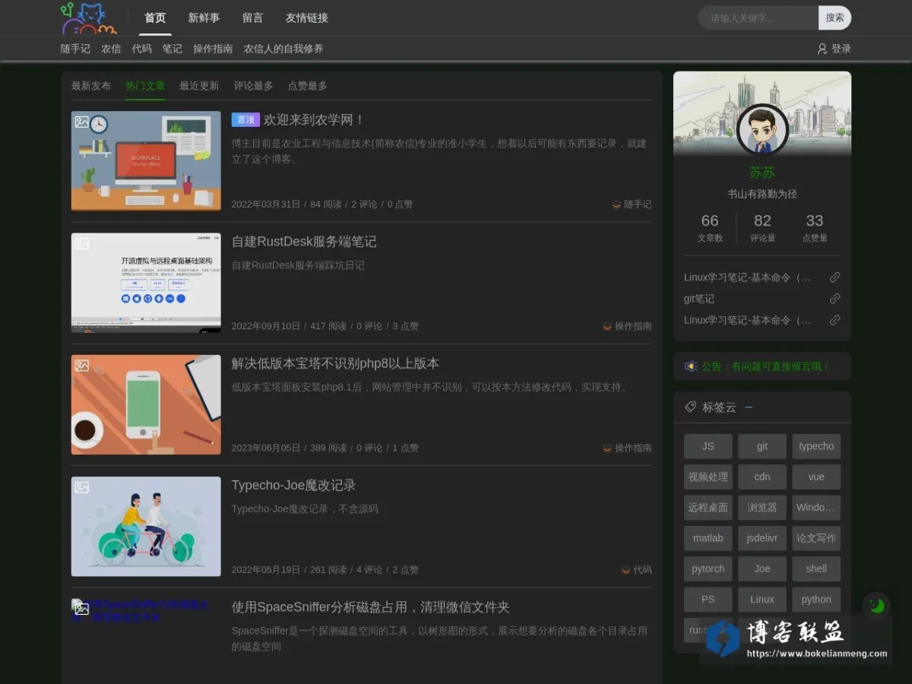Click the Linux tag
The width and height of the screenshot is (912, 684).
tap(762, 600)
